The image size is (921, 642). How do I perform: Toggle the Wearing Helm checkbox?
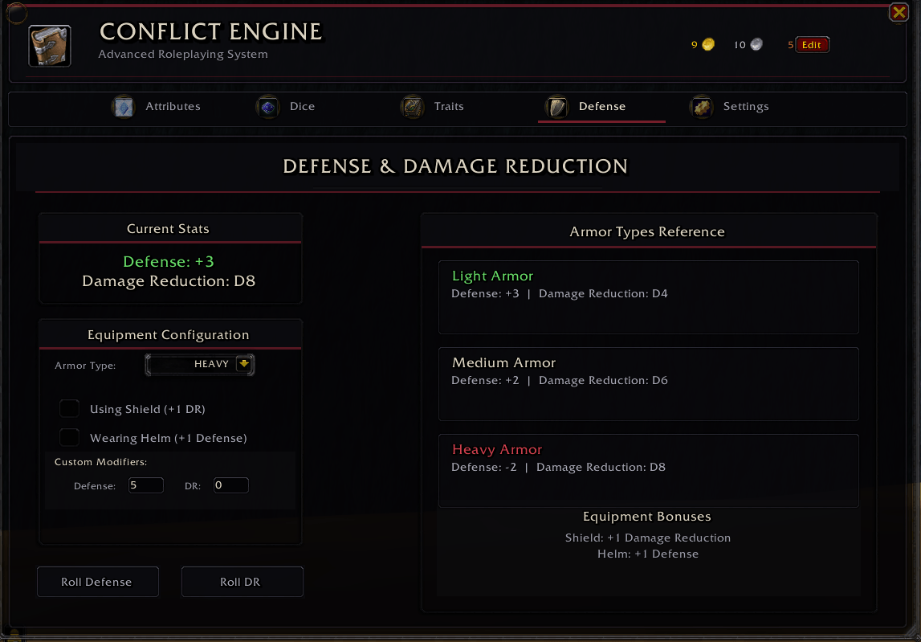pos(69,437)
